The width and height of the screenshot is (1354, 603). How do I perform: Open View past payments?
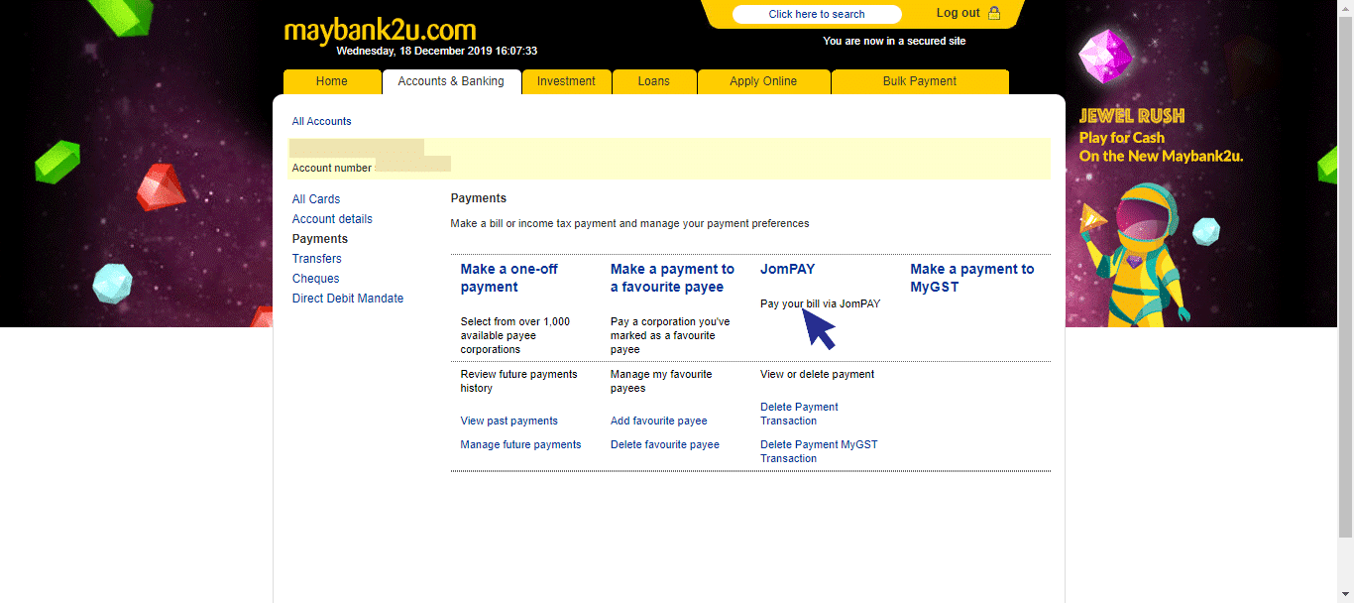coord(508,421)
